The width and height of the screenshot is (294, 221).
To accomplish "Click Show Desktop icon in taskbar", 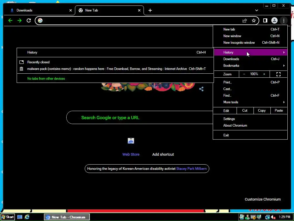I will [x=20, y=217].
